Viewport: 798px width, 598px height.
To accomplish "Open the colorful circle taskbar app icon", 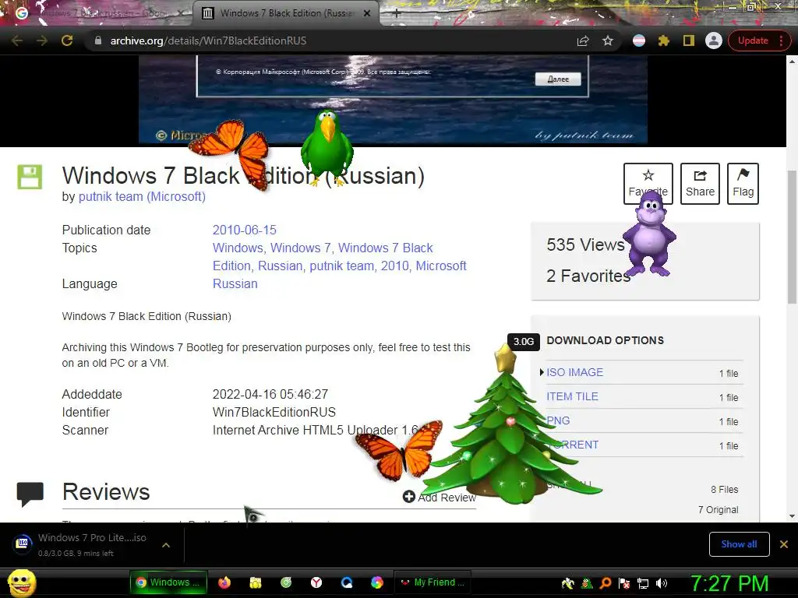I will tap(377, 582).
